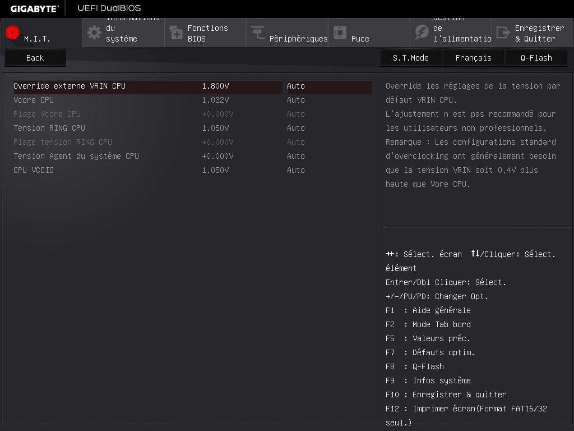Click the Tension Agent +0.000V value
Viewport: 574px width, 431px height.
click(x=218, y=156)
